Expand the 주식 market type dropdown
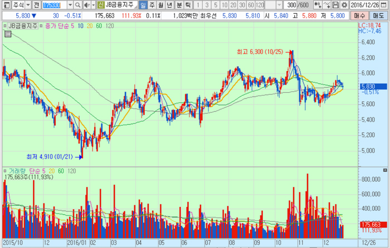The image size is (390, 248). point(27,5)
